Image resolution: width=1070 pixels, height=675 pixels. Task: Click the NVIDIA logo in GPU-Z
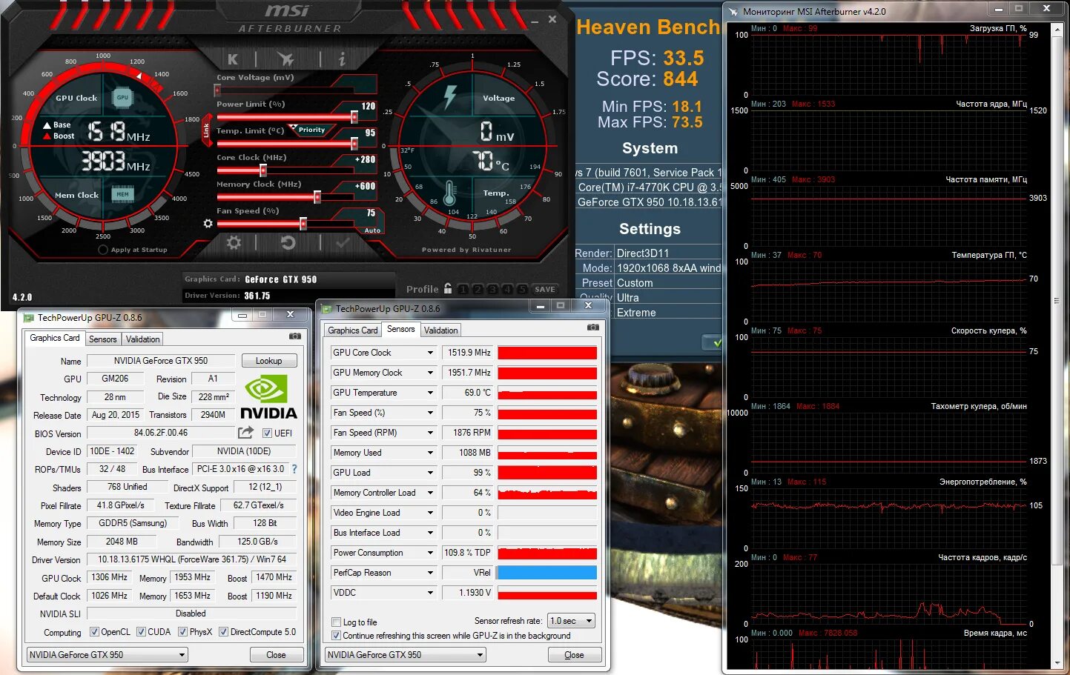click(267, 399)
